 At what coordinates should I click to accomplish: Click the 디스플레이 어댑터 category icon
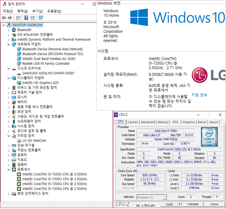[x=14, y=78]
